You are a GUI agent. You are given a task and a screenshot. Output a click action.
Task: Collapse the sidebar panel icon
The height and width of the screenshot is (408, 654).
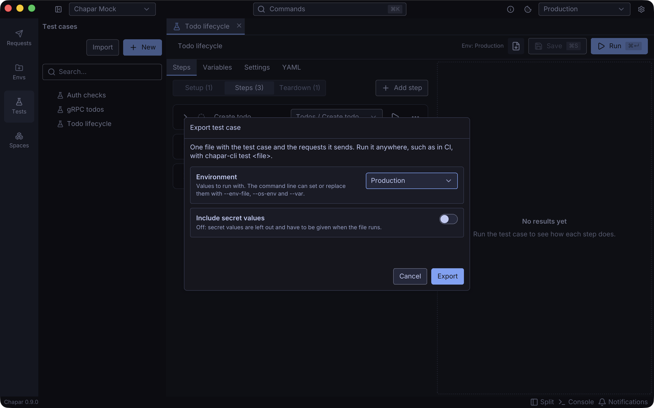(58, 9)
